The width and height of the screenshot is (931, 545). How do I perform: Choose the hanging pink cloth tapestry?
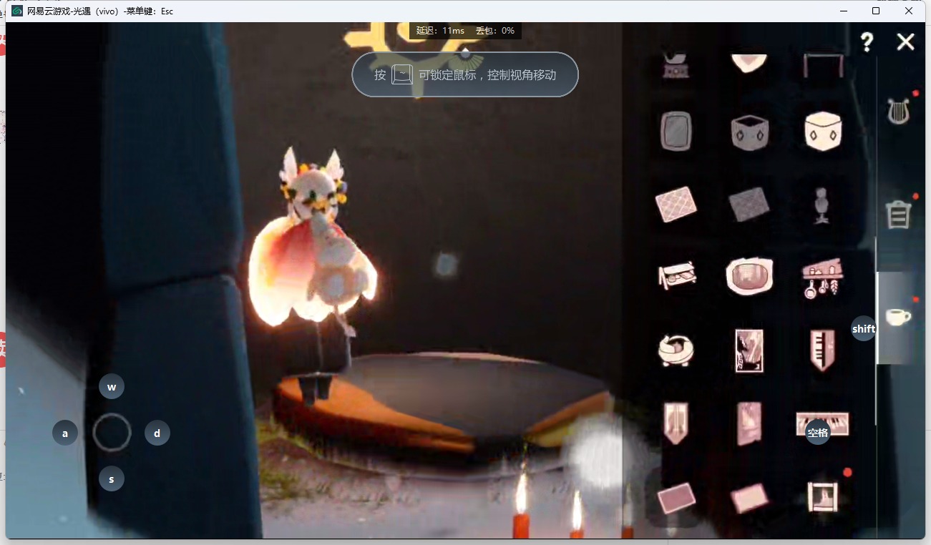(749, 423)
